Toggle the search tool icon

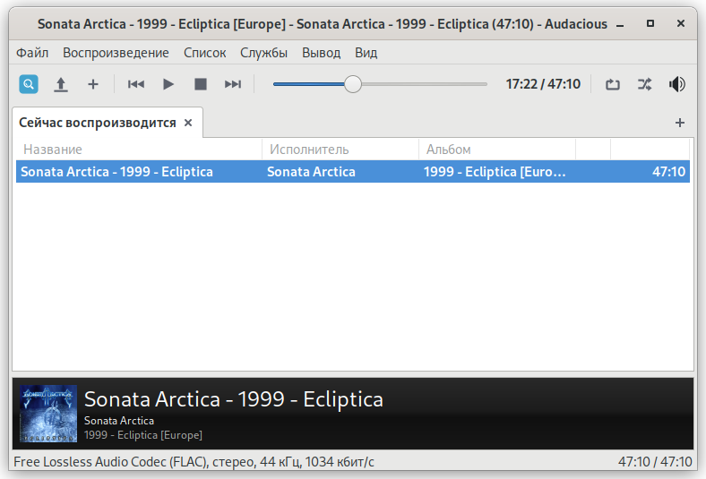(x=29, y=84)
